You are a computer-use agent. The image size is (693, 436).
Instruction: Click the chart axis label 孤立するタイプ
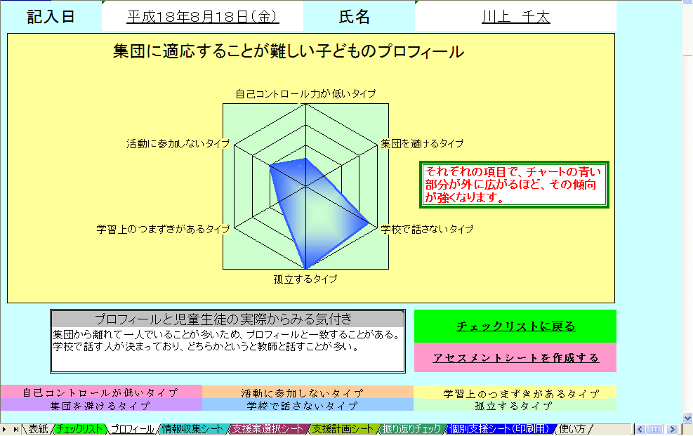pos(305,279)
